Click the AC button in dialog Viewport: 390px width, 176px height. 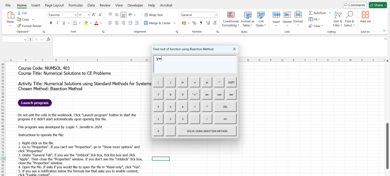pos(225,119)
